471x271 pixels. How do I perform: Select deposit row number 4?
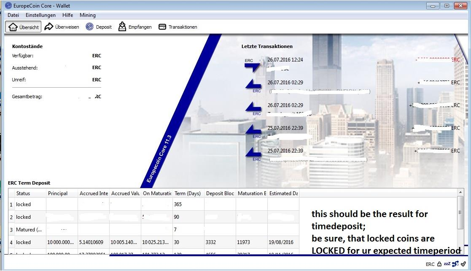pyautogui.click(x=11, y=242)
